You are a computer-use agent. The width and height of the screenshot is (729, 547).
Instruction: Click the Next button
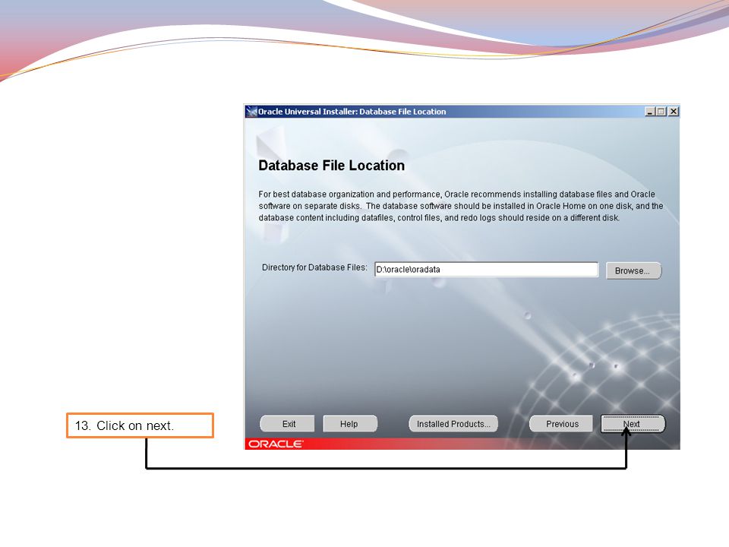coord(633,424)
